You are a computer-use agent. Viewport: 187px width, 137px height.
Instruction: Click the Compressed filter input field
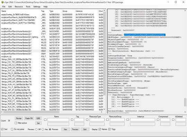point(165,120)
